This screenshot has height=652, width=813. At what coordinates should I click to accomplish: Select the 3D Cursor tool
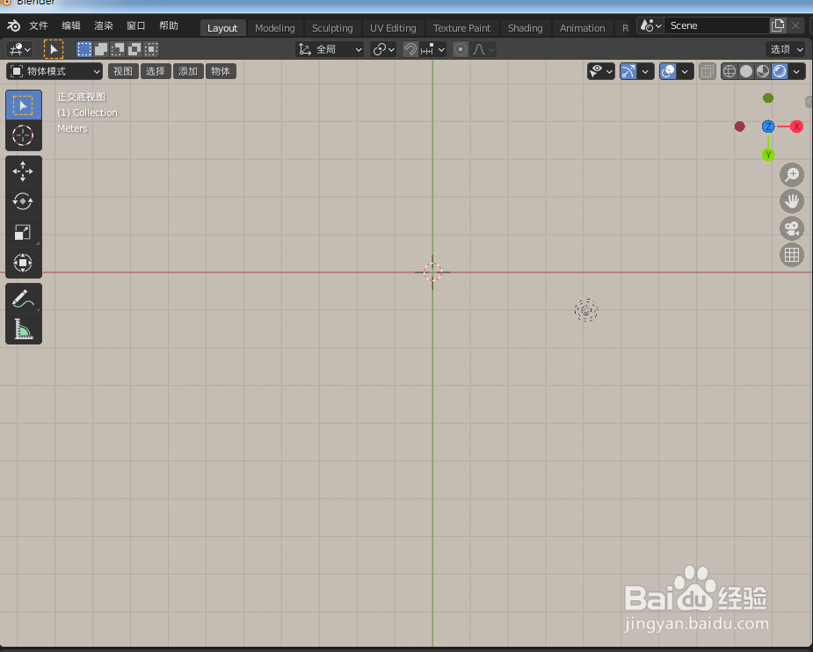click(23, 135)
